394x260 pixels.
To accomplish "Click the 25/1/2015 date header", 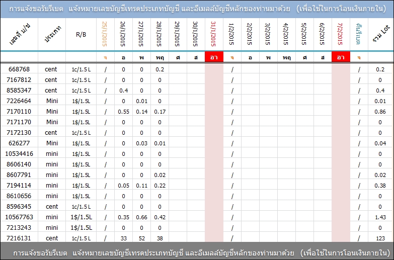I will coord(105,34).
